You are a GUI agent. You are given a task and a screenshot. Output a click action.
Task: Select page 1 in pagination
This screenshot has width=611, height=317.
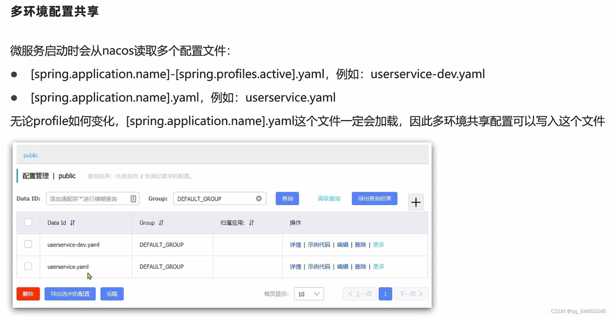(x=385, y=294)
